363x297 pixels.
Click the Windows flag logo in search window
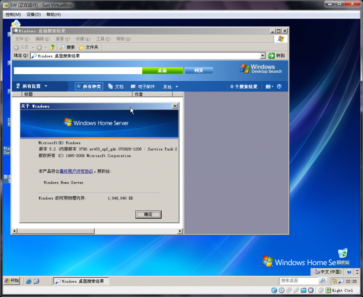(281, 39)
